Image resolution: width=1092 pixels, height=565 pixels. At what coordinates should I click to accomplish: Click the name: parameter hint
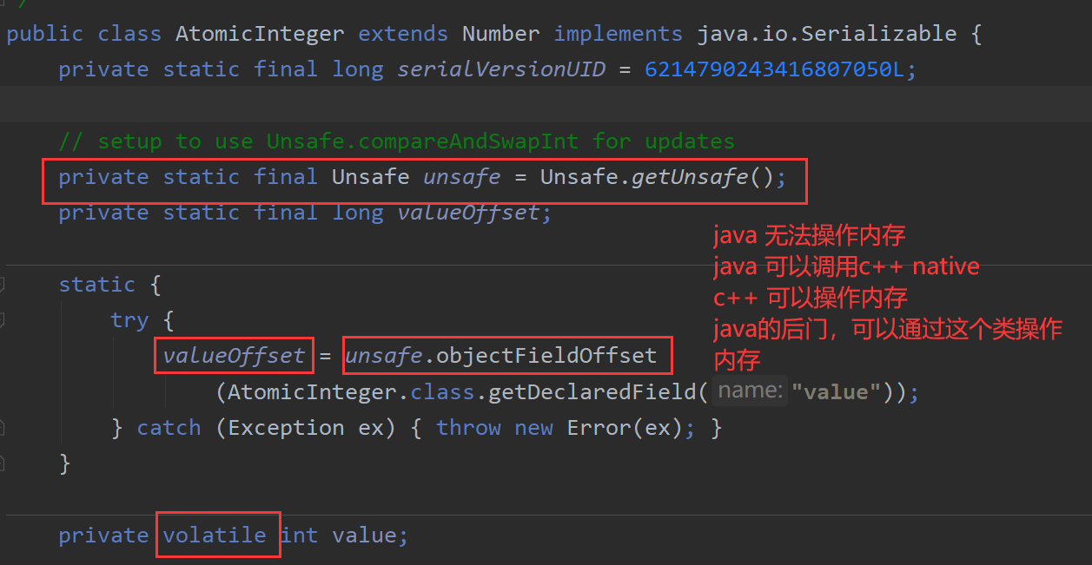point(750,391)
